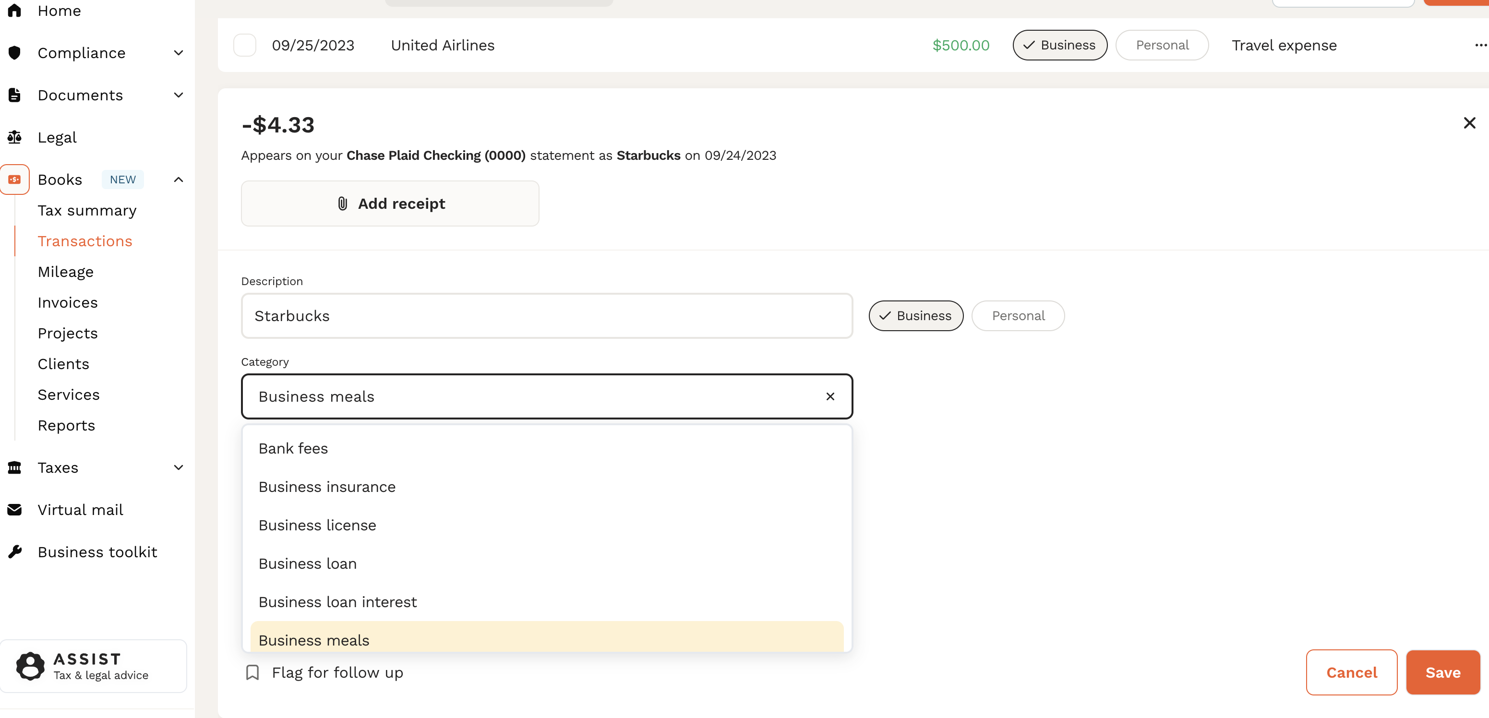Click the Taxes bank icon
This screenshot has width=1489, height=718.
point(14,467)
